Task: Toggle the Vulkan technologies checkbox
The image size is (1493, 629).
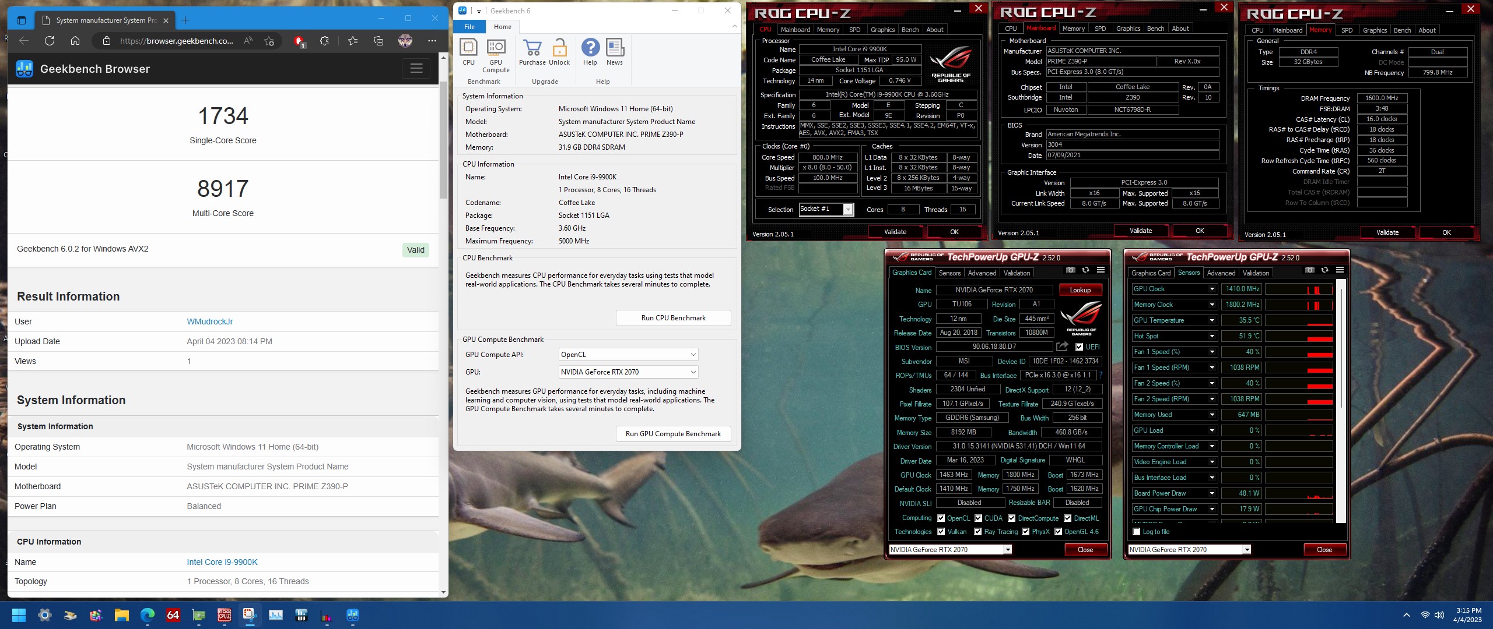Action: tap(941, 532)
